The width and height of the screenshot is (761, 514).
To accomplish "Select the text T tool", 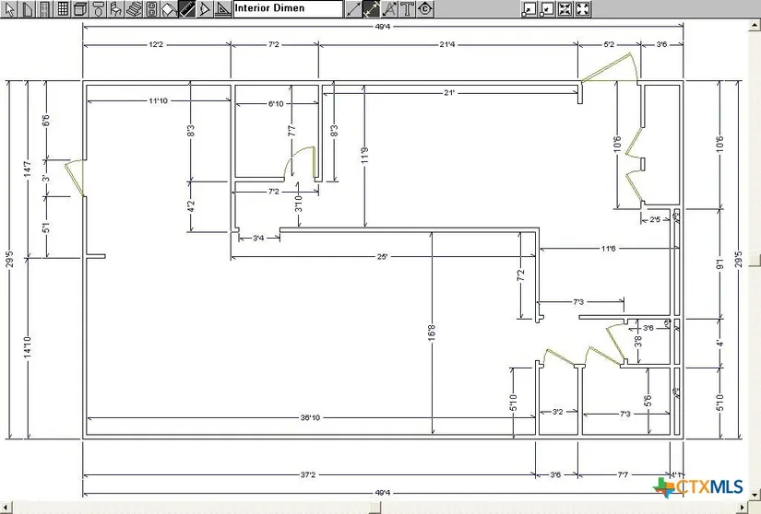I will point(407,9).
